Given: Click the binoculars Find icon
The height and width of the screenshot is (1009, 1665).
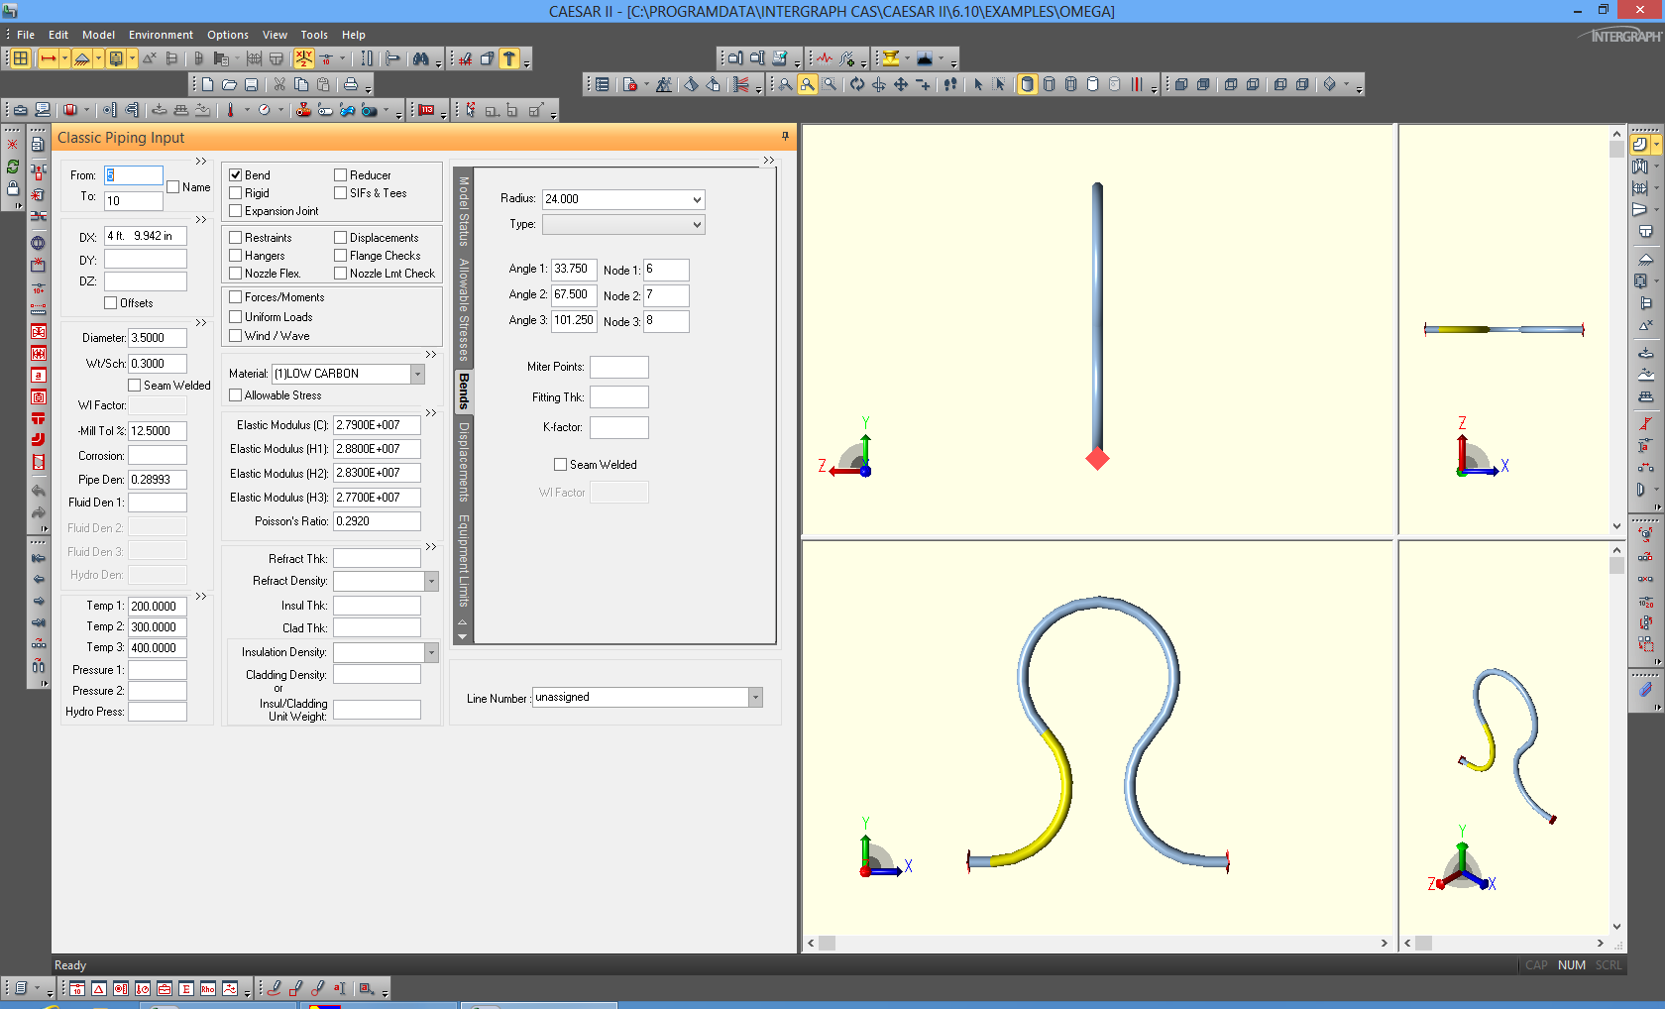Looking at the screenshot, I should 421,58.
